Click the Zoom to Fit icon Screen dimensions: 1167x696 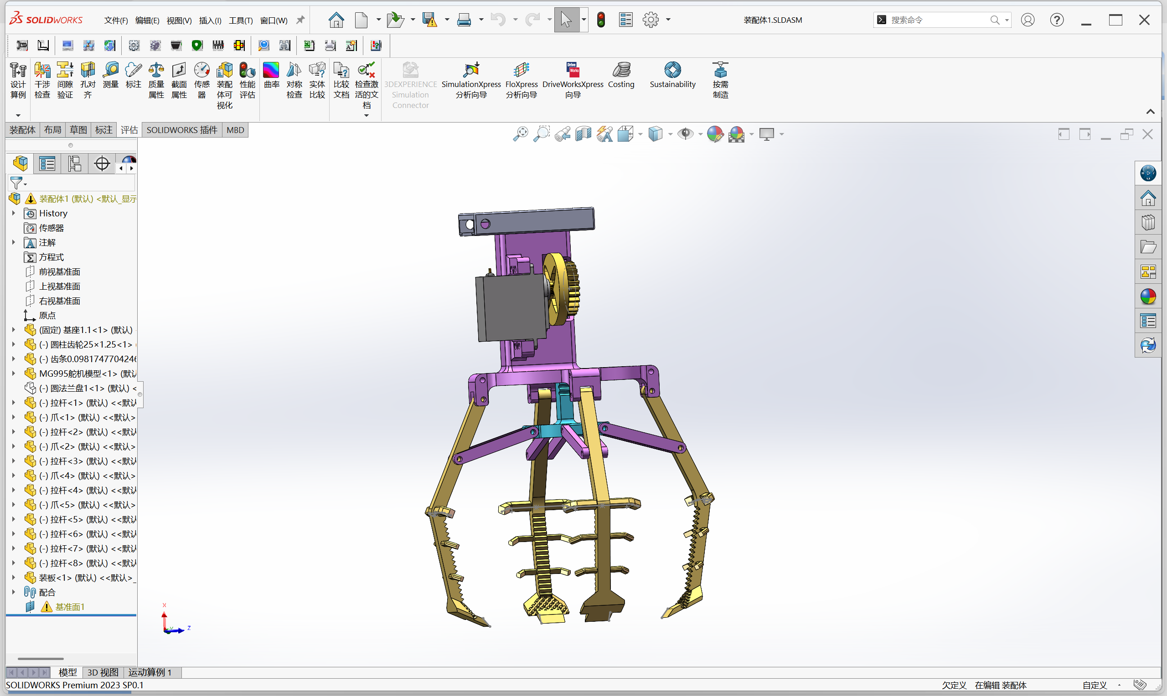click(x=520, y=134)
